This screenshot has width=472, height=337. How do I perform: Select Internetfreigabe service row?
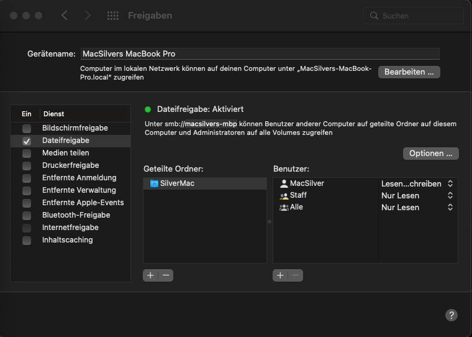[71, 228]
